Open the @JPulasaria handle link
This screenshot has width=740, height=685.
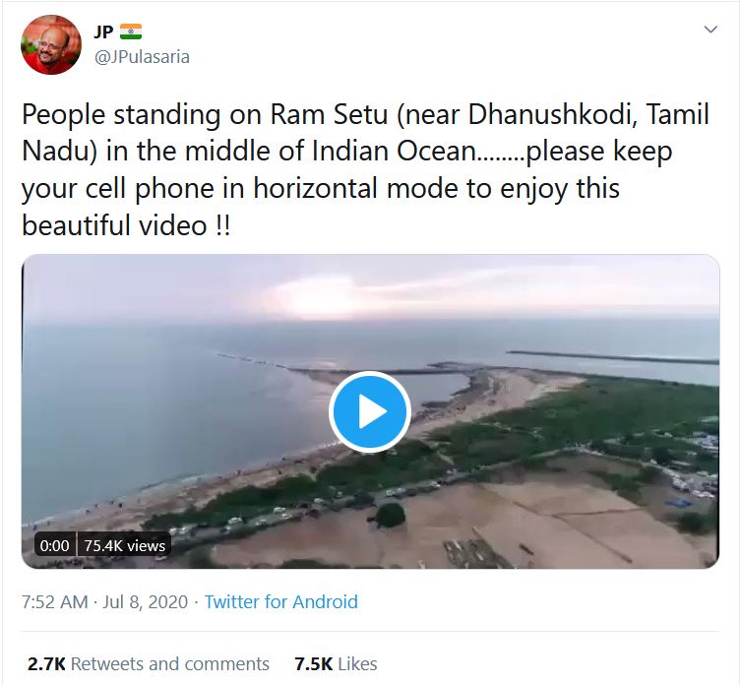(141, 56)
